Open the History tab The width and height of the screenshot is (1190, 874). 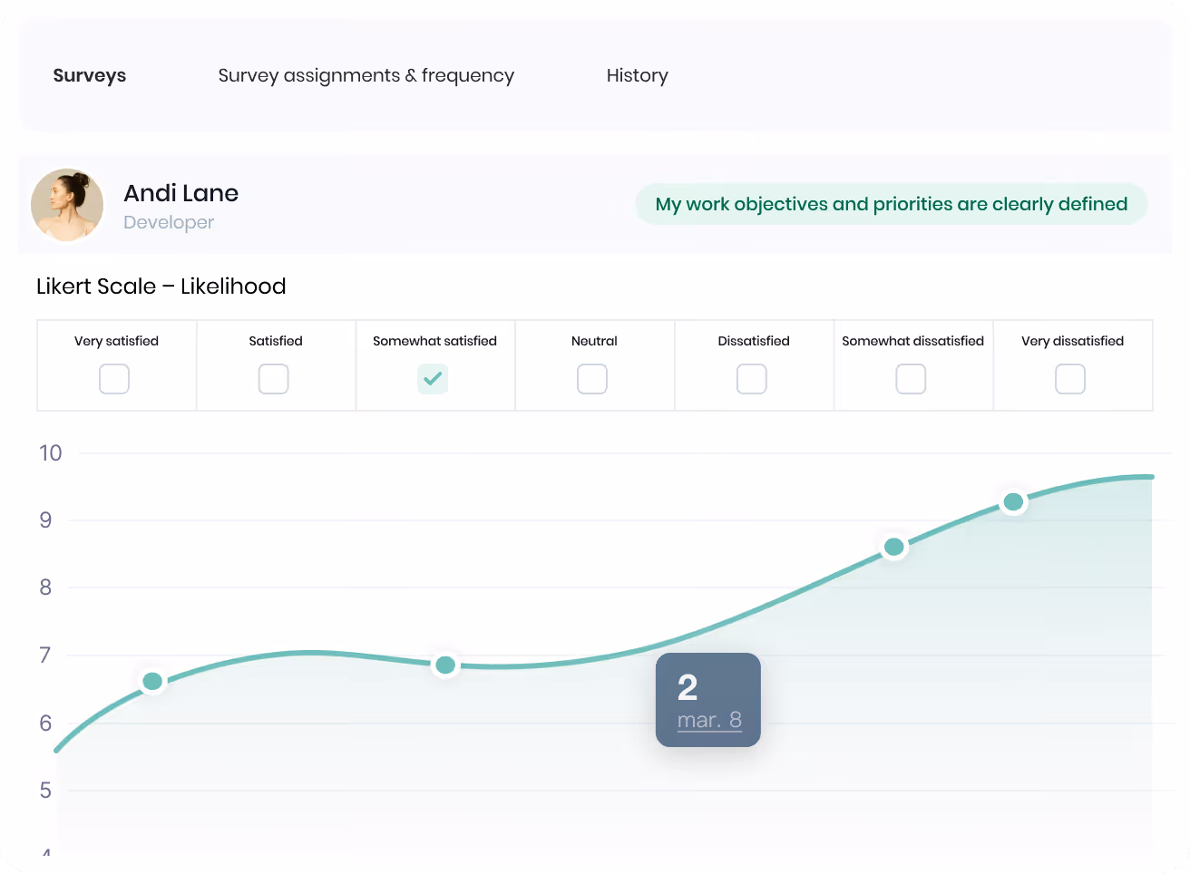637,76
